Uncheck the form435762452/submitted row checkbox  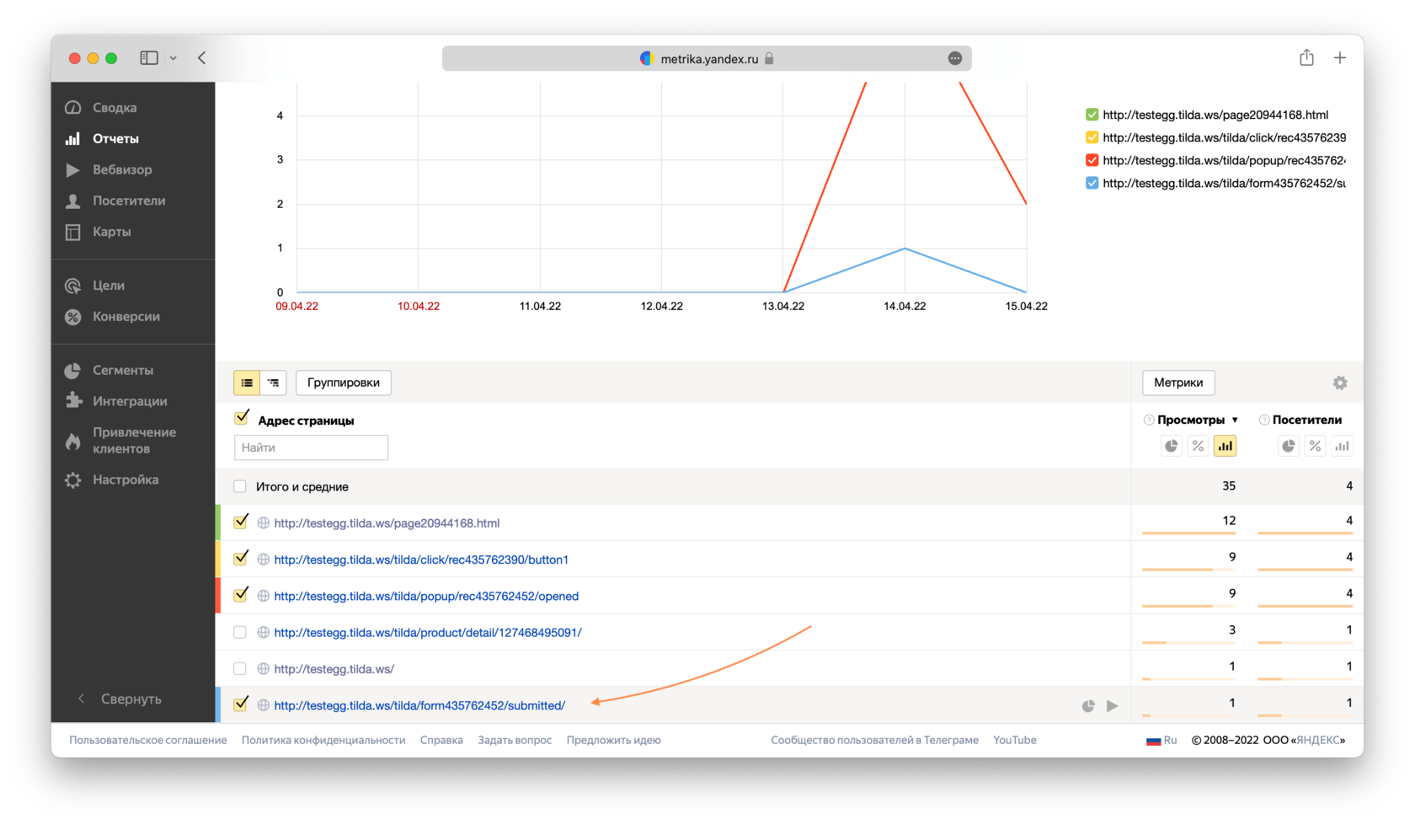coord(241,704)
